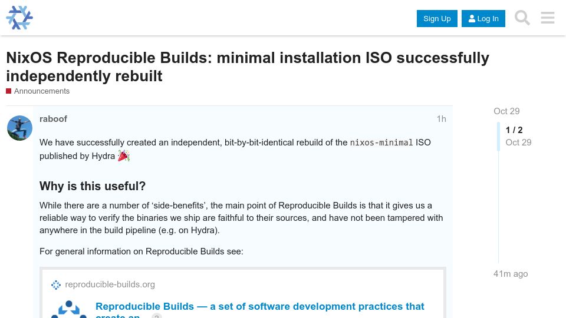
Task: Open raboof's avatar picture
Action: pos(19,128)
